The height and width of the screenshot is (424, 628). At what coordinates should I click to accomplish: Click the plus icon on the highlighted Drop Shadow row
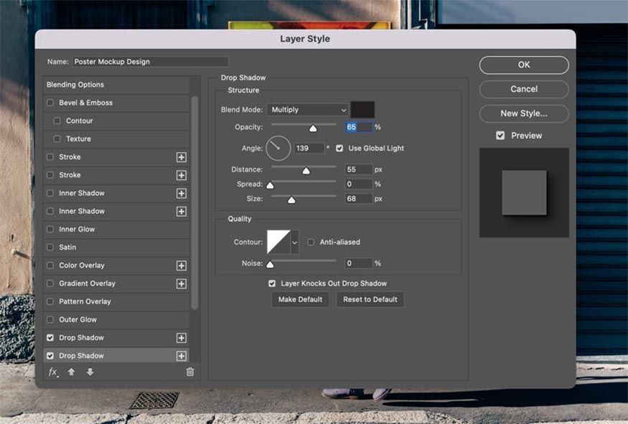point(182,356)
